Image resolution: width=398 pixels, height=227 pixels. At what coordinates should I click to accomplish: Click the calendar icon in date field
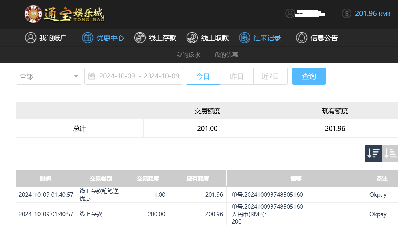click(92, 76)
